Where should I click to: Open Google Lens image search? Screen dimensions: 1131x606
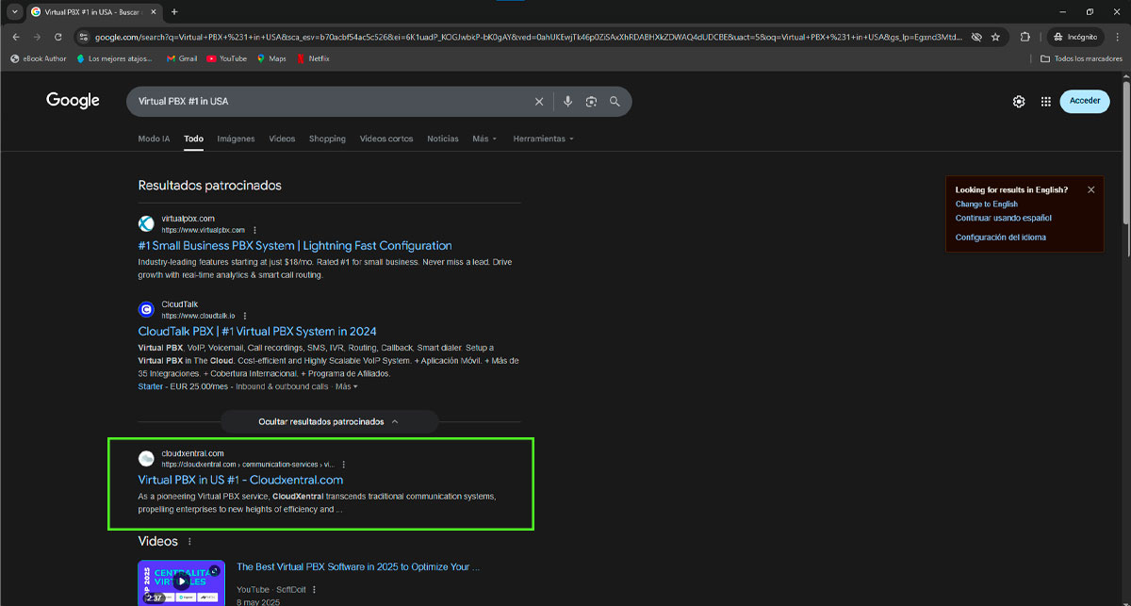pos(591,102)
